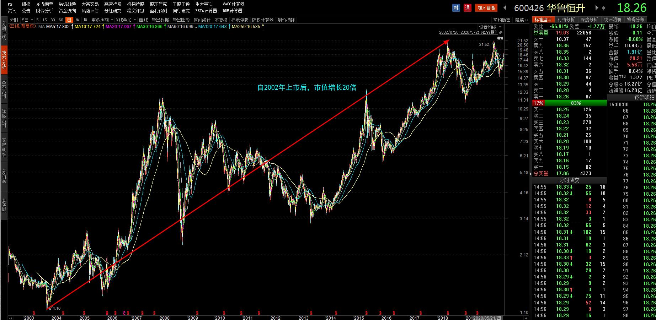Click the red 通 connect badge
Screen dimensions: 656x320
click(x=468, y=7)
